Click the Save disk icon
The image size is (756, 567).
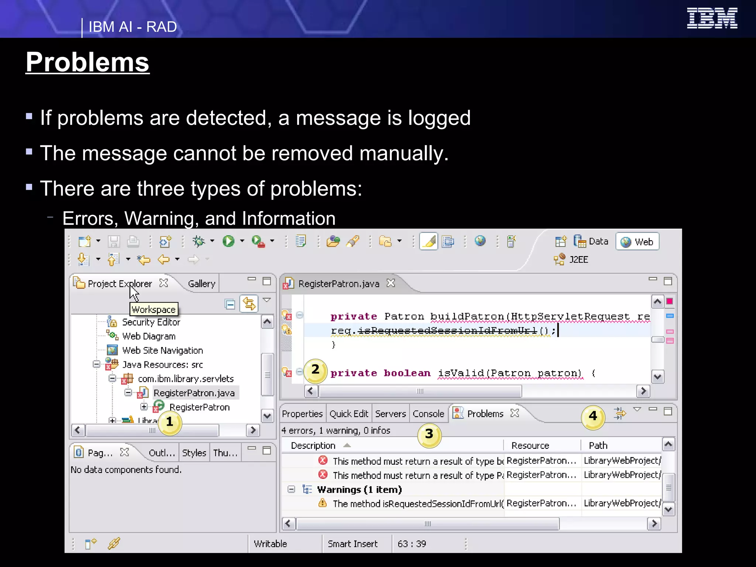point(114,241)
